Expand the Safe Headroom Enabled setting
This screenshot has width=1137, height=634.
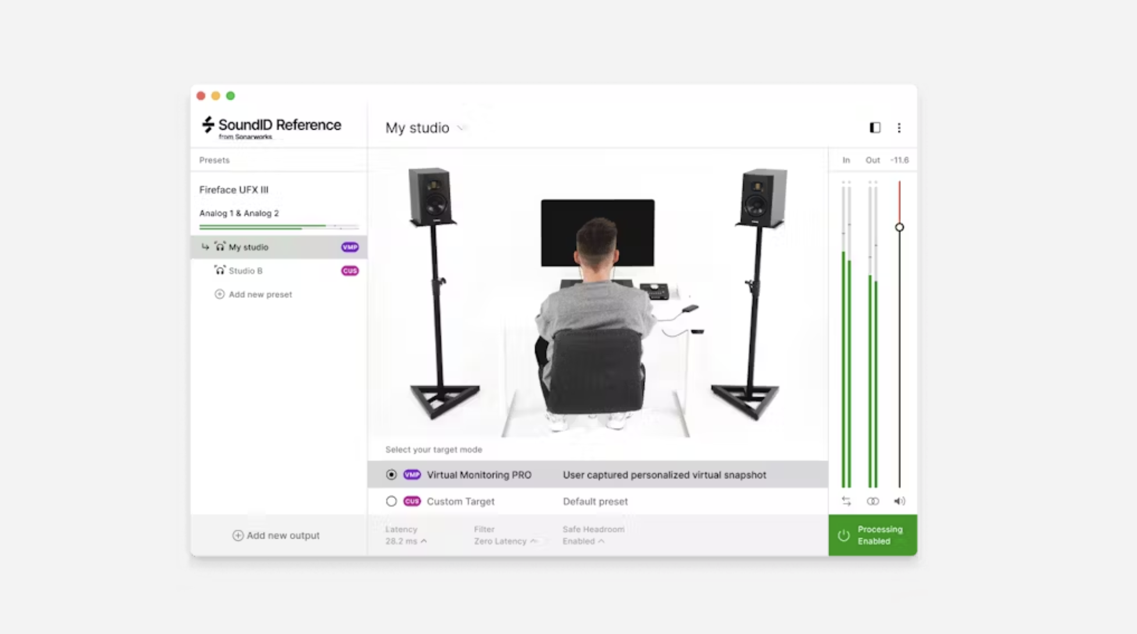(x=583, y=541)
